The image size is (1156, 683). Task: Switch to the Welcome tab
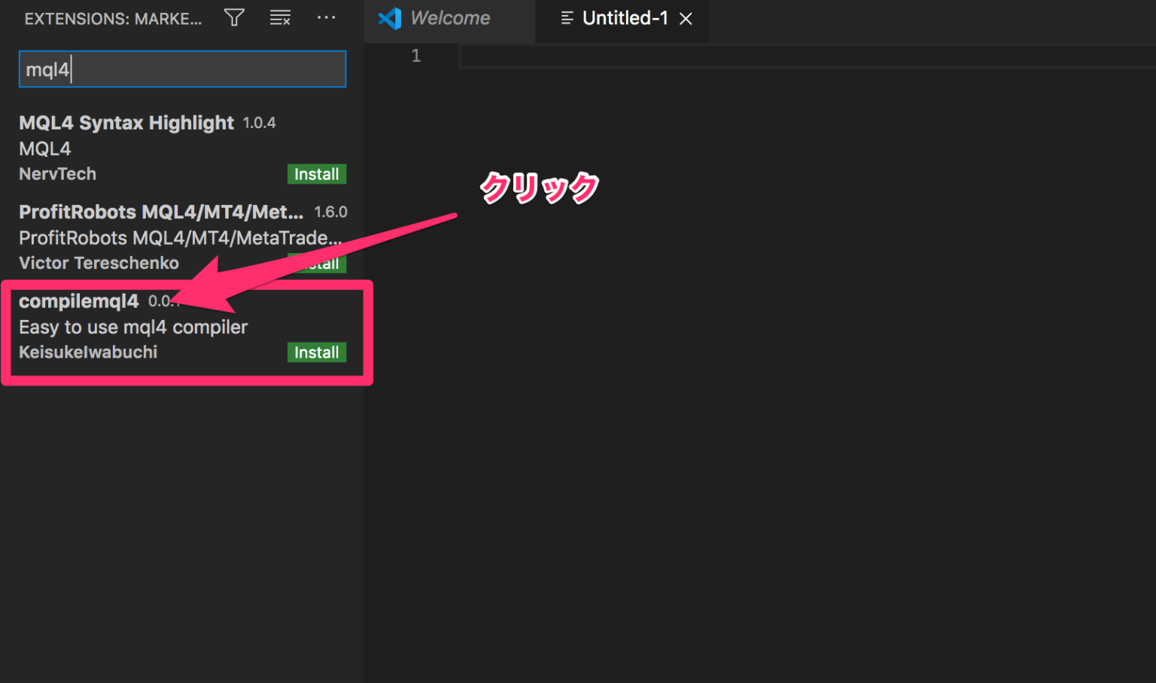coord(449,18)
